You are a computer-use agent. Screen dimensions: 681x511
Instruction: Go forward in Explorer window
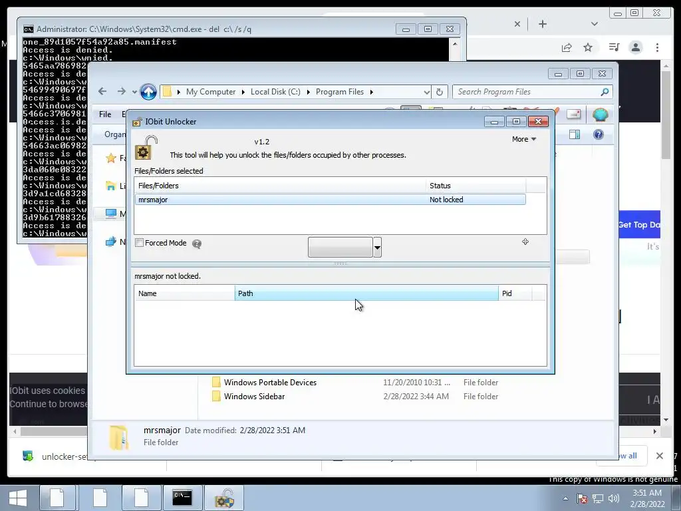[121, 91]
